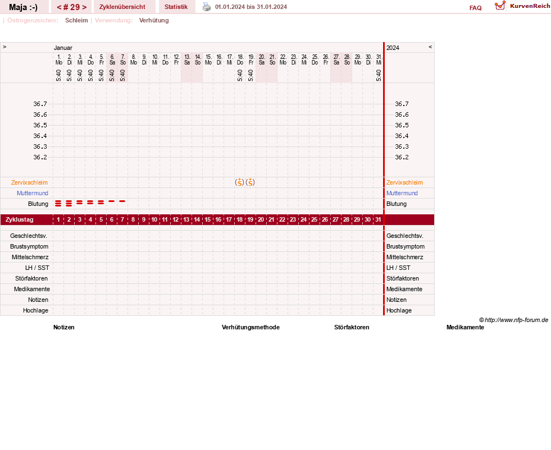This screenshot has width=551, height=450.
Task: Click the left Muttermund row label
Action: (x=33, y=193)
